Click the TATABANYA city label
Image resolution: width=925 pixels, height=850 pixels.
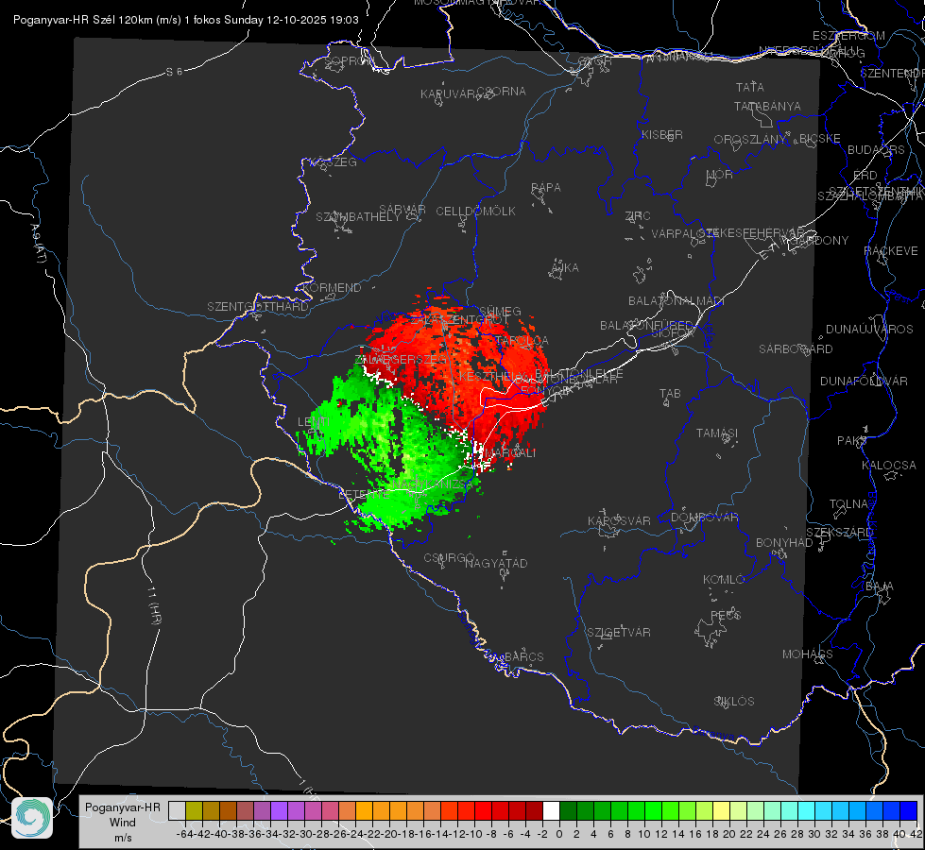pyautogui.click(x=767, y=106)
